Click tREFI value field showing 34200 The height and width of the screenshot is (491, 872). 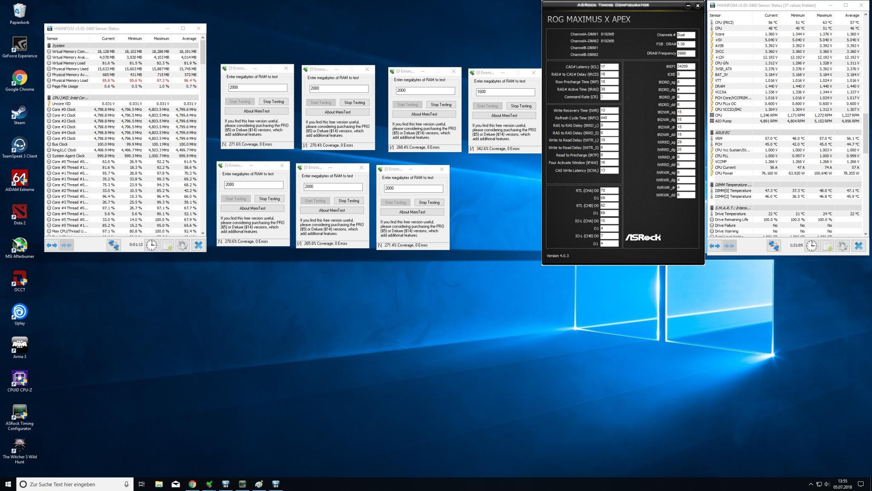coord(686,66)
